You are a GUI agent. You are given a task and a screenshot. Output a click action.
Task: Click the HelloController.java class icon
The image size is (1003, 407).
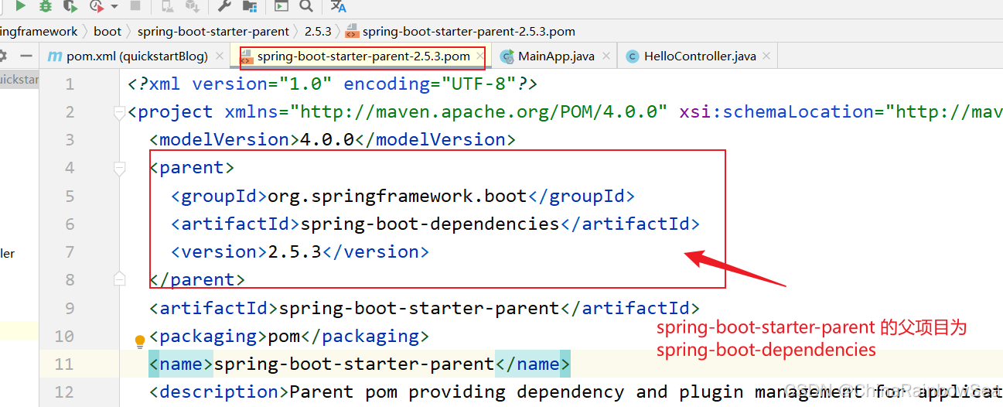click(x=633, y=56)
